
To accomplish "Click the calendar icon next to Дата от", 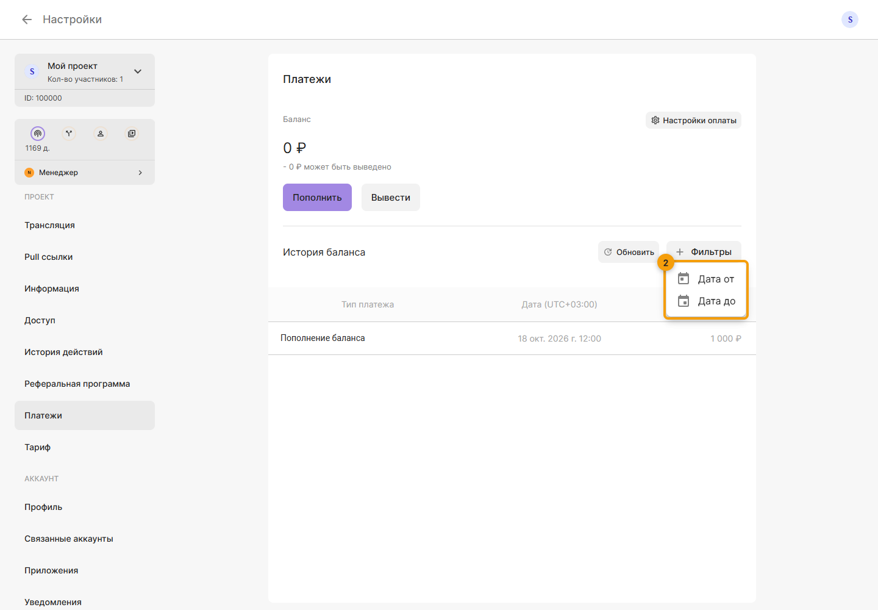I will (x=683, y=279).
